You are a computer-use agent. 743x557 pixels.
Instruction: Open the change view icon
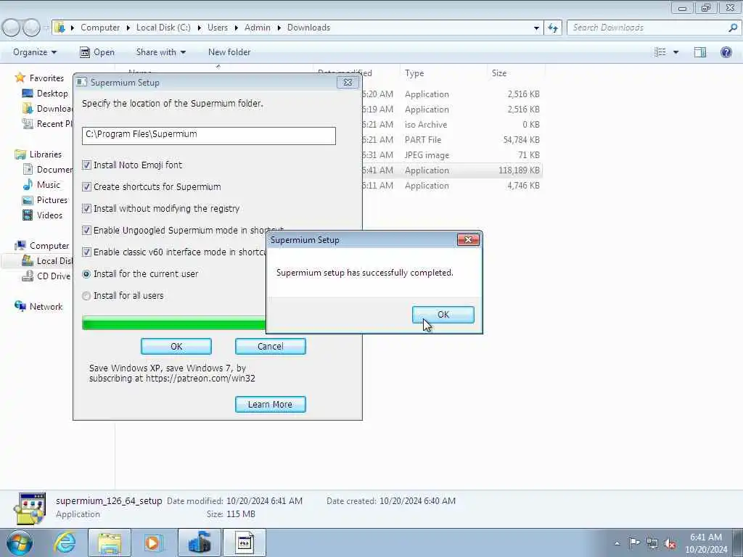click(x=660, y=52)
